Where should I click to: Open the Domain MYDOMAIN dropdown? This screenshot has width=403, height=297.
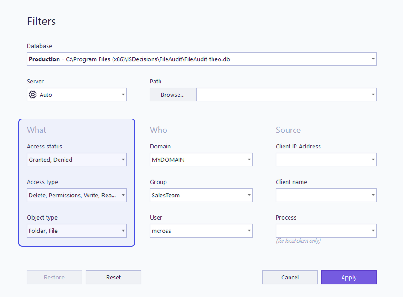[x=201, y=160]
